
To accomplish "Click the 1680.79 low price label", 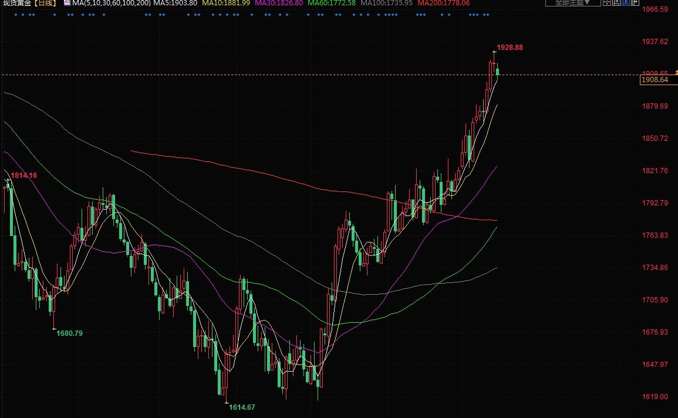I will pyautogui.click(x=69, y=333).
